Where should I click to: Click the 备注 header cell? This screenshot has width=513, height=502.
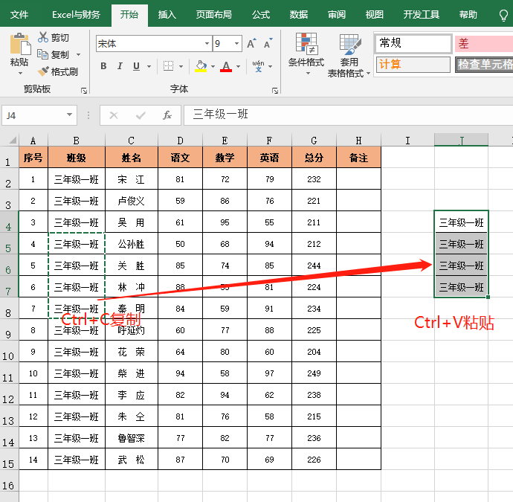click(x=358, y=158)
